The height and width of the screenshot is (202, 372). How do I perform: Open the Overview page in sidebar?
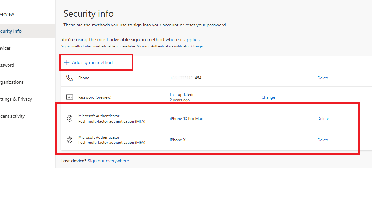point(7,14)
